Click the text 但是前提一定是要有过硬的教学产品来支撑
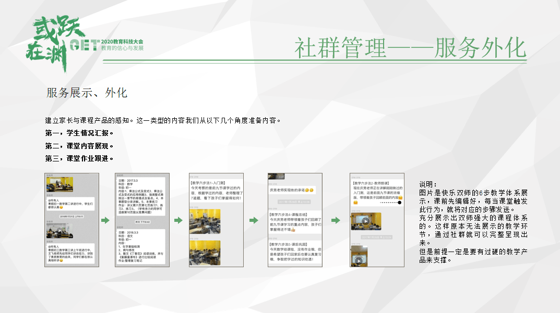The image size is (560, 313). [473, 256]
